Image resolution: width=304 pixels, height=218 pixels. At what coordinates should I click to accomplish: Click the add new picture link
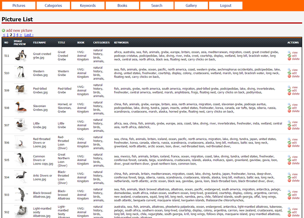pos(19,30)
